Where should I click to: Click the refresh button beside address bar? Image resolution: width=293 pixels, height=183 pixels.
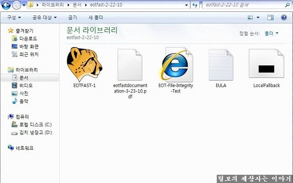point(195,5)
